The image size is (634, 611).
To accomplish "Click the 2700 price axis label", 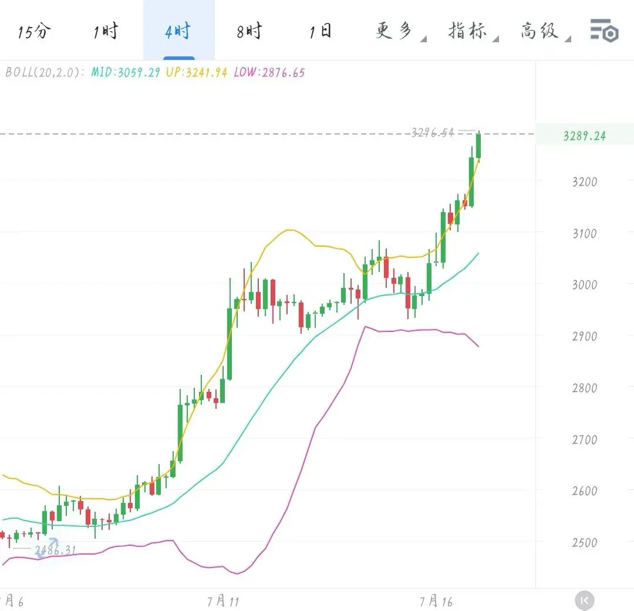I will [x=585, y=439].
